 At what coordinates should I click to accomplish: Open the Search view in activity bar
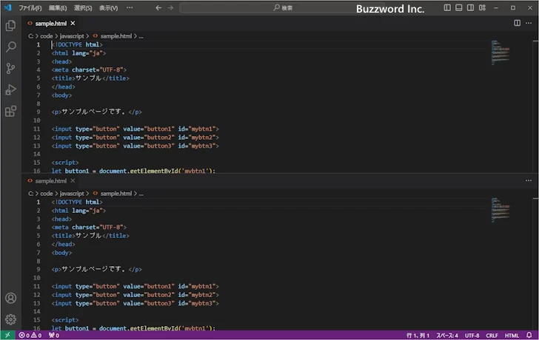click(10, 47)
